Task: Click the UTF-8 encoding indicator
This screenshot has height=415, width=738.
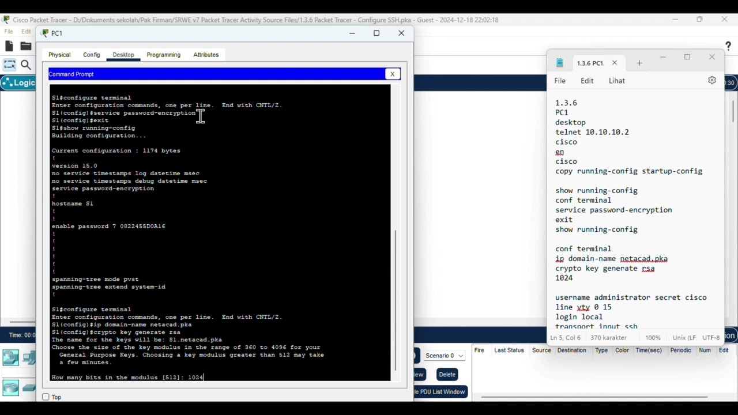Action: tap(711, 337)
